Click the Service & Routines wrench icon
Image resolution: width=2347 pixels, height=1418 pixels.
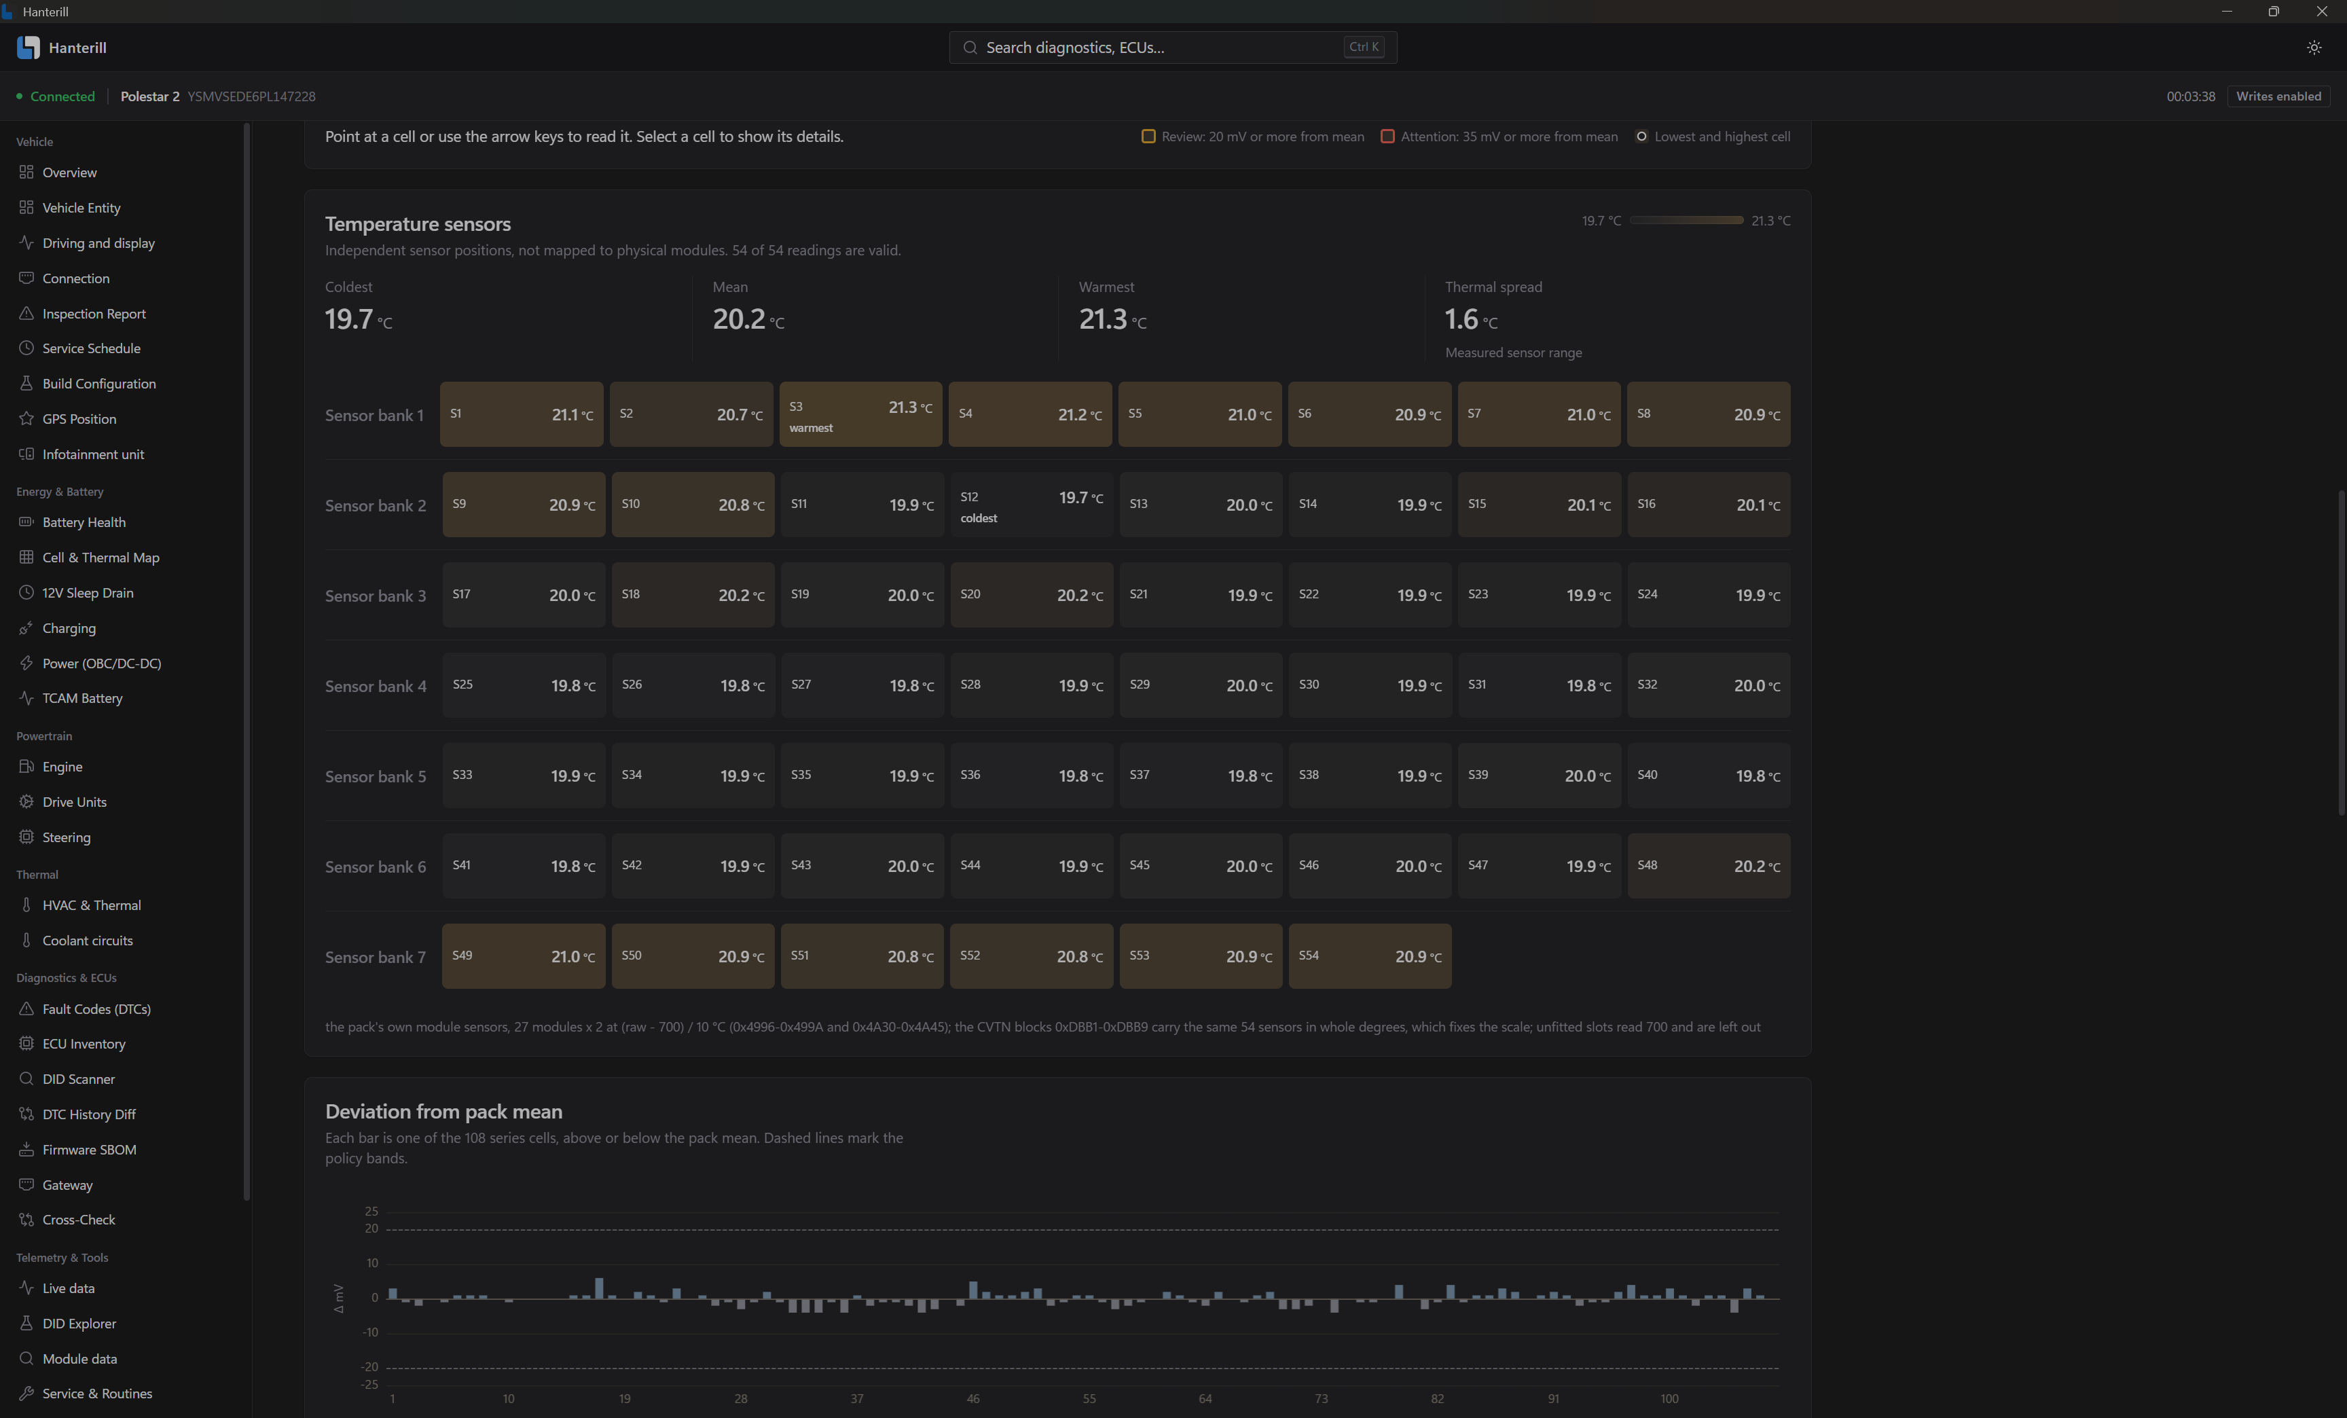click(26, 1394)
